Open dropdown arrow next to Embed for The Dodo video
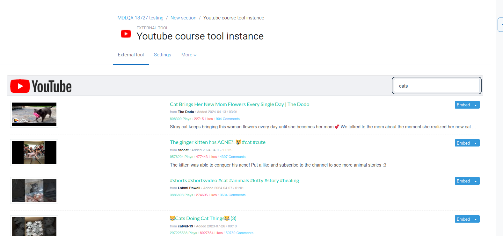Viewport: 503px width, 236px height. coord(476,105)
